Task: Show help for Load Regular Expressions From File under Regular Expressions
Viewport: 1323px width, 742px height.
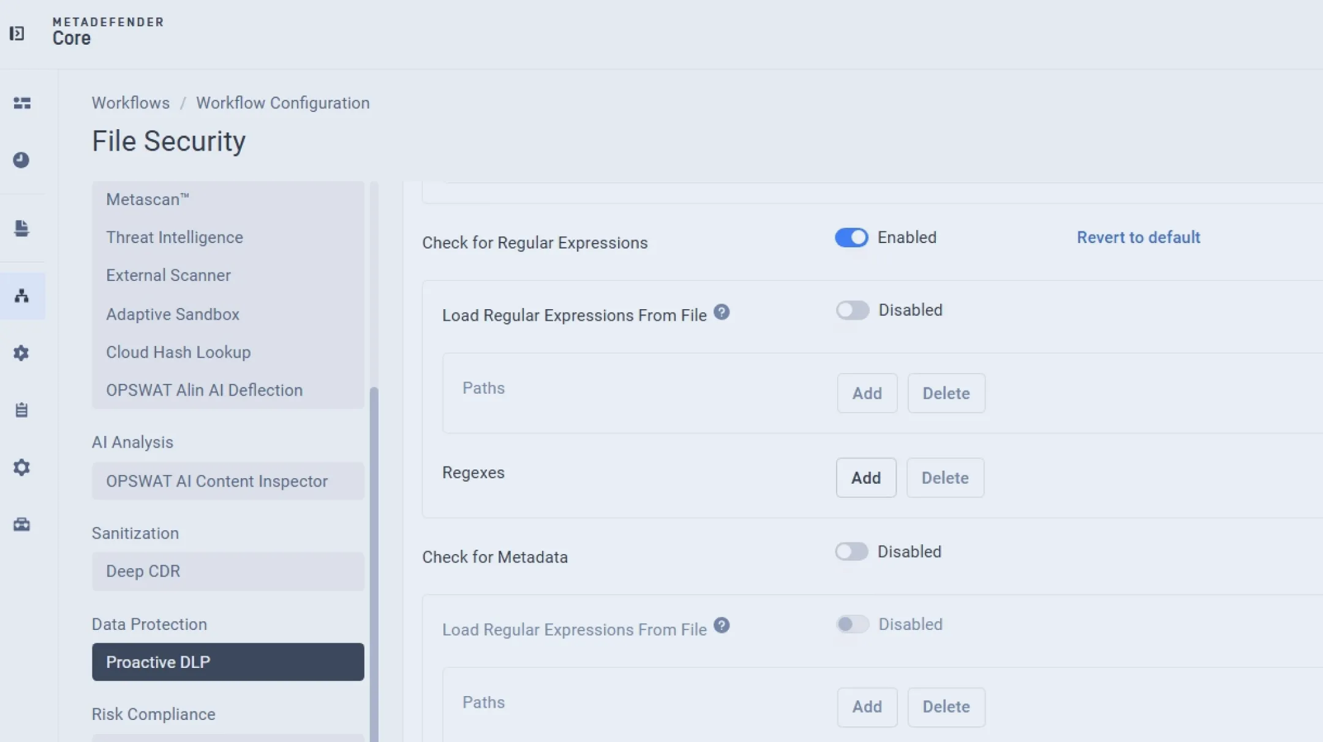Action: 722,312
